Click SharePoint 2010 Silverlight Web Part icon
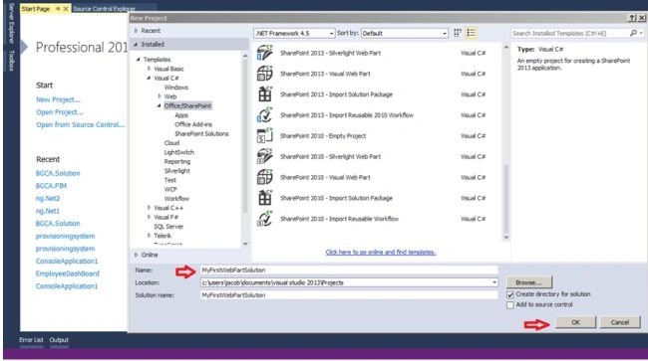 pyautogui.click(x=265, y=156)
